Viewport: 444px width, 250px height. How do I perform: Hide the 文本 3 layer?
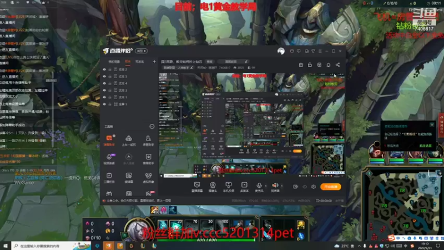[x=104, y=91]
